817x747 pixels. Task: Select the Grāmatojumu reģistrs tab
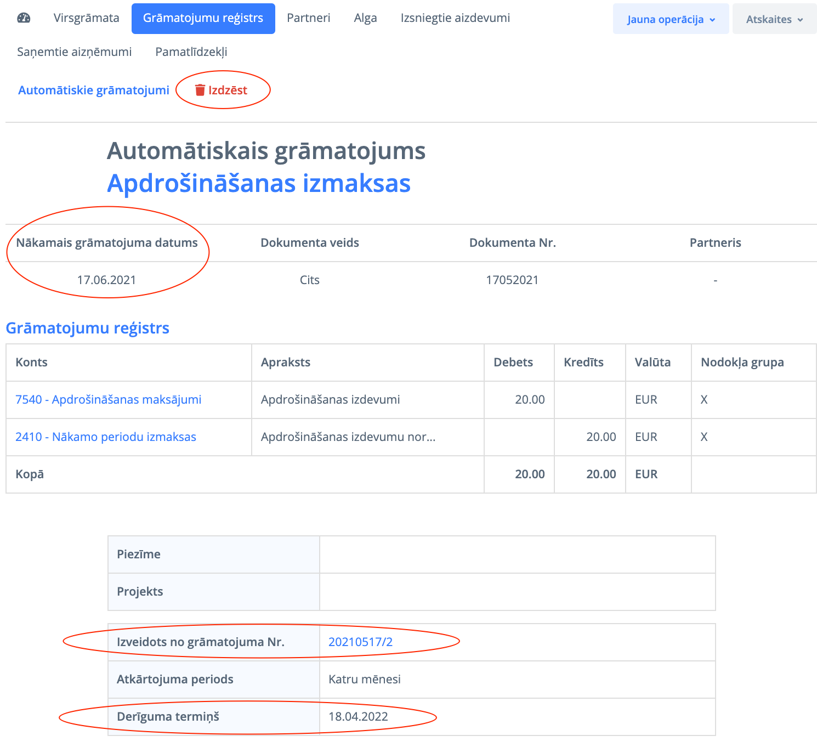[203, 18]
